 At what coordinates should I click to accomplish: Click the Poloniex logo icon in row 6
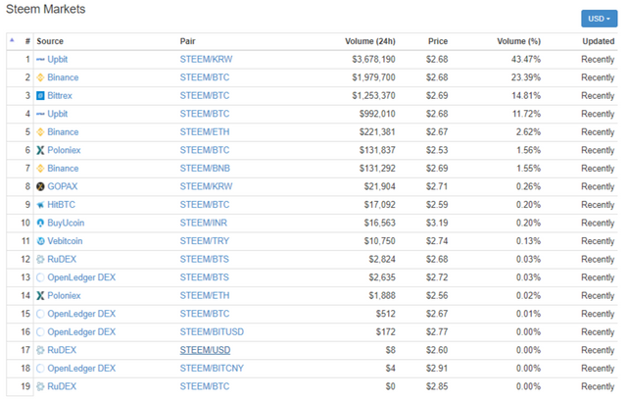pyautogui.click(x=40, y=150)
